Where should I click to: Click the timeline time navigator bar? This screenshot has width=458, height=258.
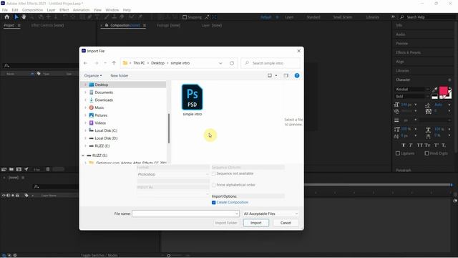(x=378, y=185)
